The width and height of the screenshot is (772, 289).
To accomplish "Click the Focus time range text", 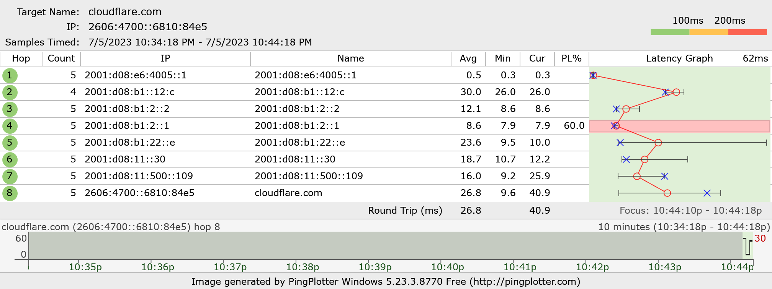I will pos(690,211).
